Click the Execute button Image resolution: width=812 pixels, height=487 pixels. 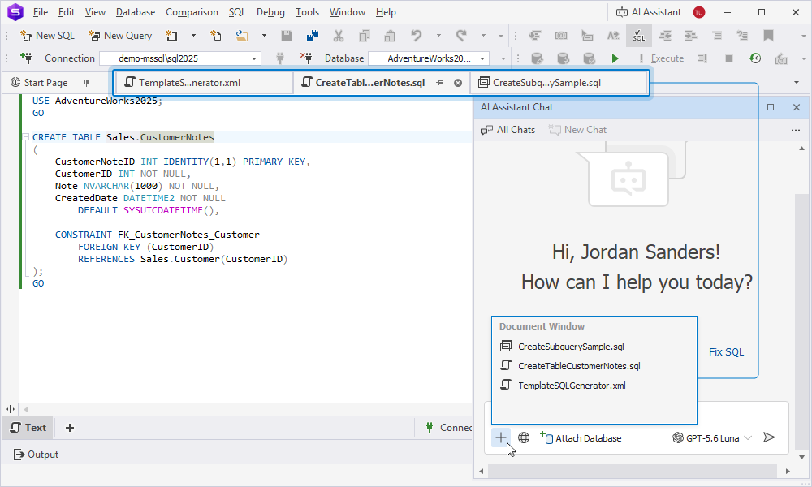tap(661, 58)
